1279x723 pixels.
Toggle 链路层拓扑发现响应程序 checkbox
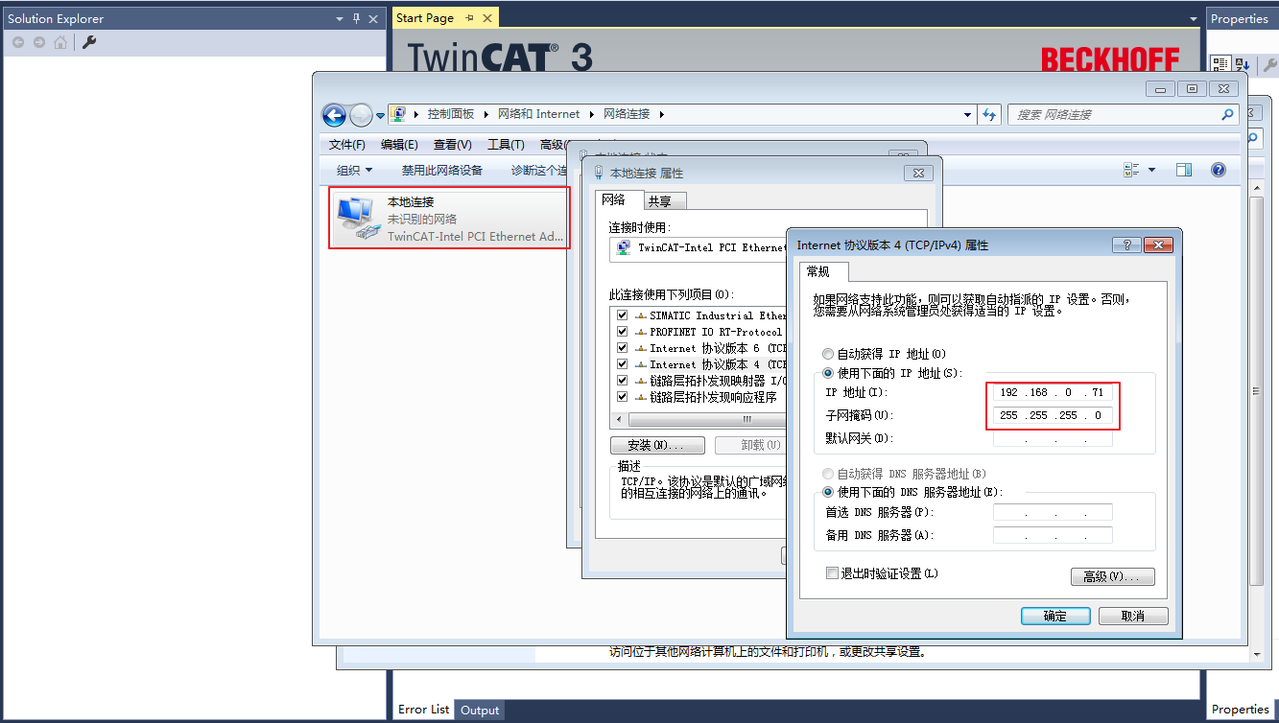623,396
